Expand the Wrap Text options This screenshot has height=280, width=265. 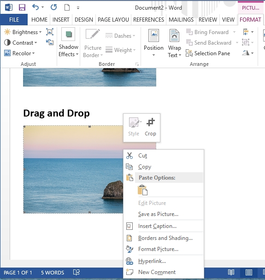(x=174, y=43)
